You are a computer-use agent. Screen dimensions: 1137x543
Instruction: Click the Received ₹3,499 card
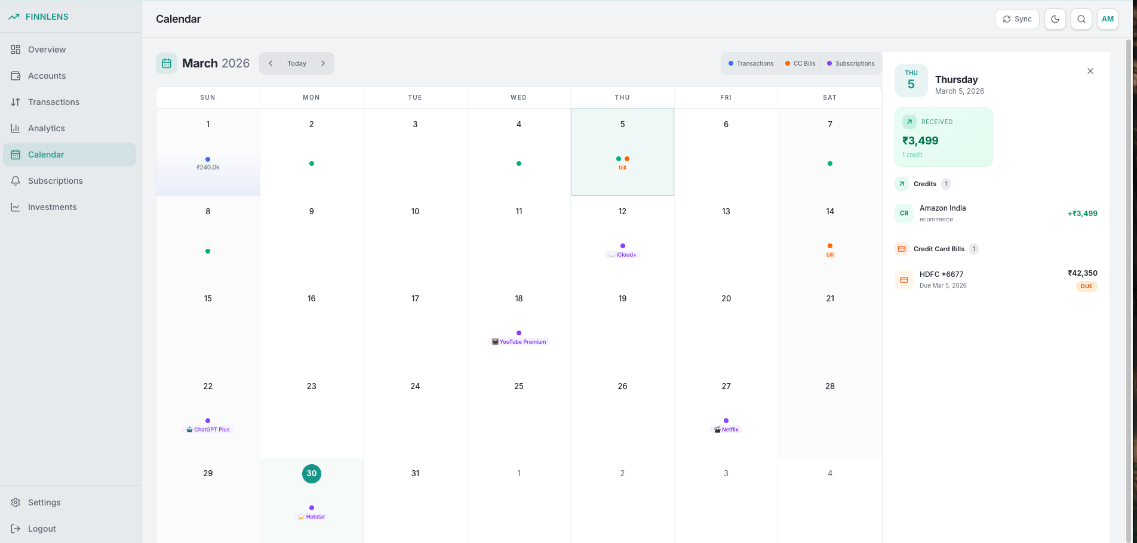(x=944, y=137)
